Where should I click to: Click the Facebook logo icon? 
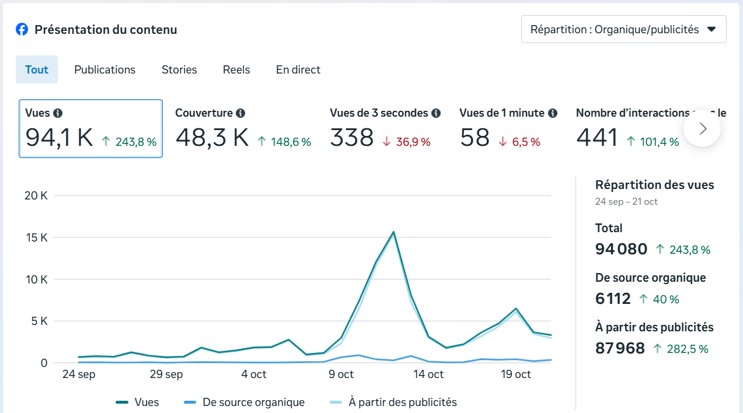point(22,29)
